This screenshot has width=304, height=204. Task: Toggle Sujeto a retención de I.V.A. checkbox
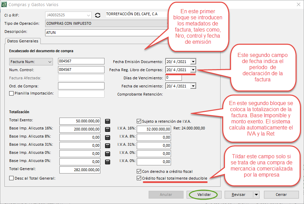(x=139, y=121)
